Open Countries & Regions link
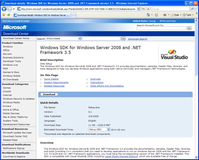Image resolution: width=199 pixels, height=160 pixels. [14, 157]
